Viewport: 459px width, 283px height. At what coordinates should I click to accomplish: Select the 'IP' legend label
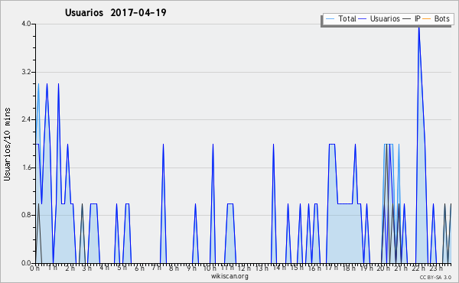coord(418,18)
